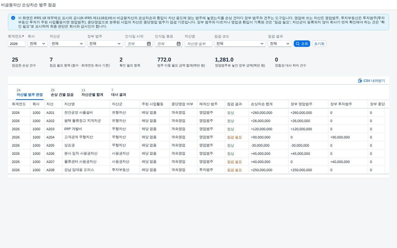Open the 점검 코드 dropdown

tap(240, 44)
